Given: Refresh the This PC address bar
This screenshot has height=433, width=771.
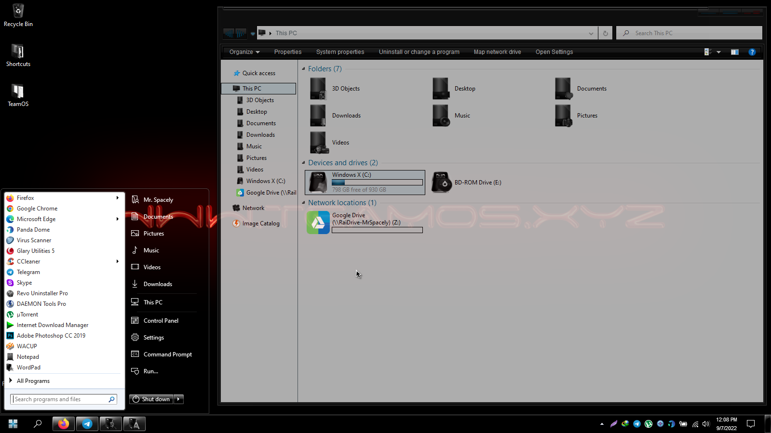Looking at the screenshot, I should point(606,33).
